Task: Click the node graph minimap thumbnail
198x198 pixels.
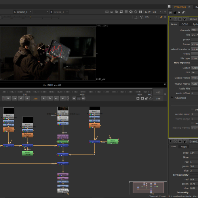Action: pyautogui.click(x=148, y=188)
